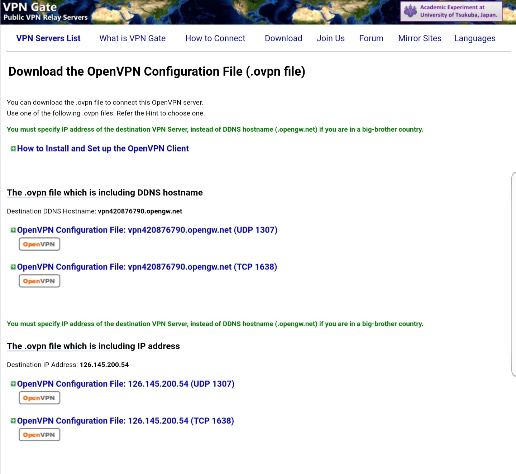The height and width of the screenshot is (474, 516).
Task: Open the Join Us page
Action: (331, 38)
